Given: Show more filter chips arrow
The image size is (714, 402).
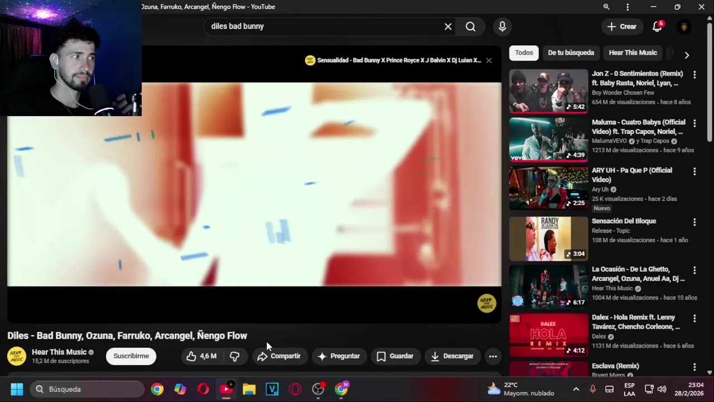Looking at the screenshot, I should (687, 55).
